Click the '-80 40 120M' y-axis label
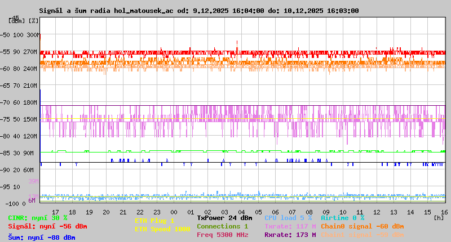Image resolution: width=451 pixels, height=242 pixels. coord(19,136)
